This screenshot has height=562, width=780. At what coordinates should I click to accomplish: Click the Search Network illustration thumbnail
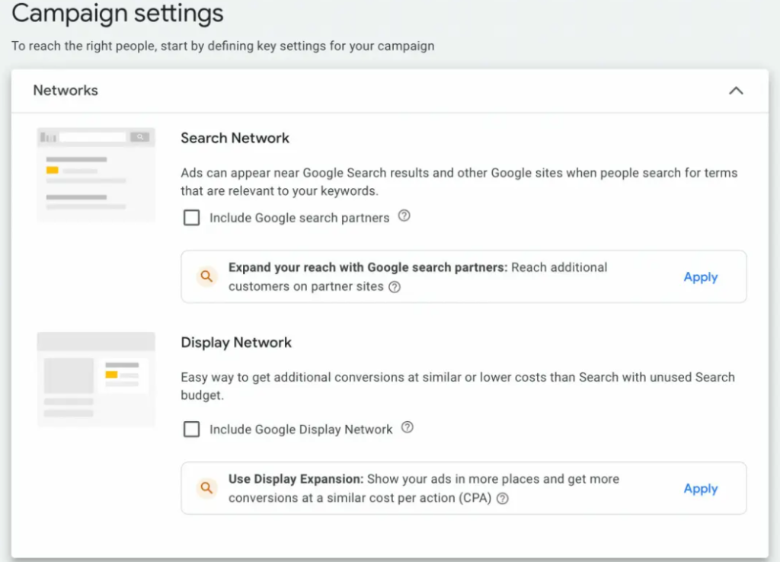tap(96, 174)
